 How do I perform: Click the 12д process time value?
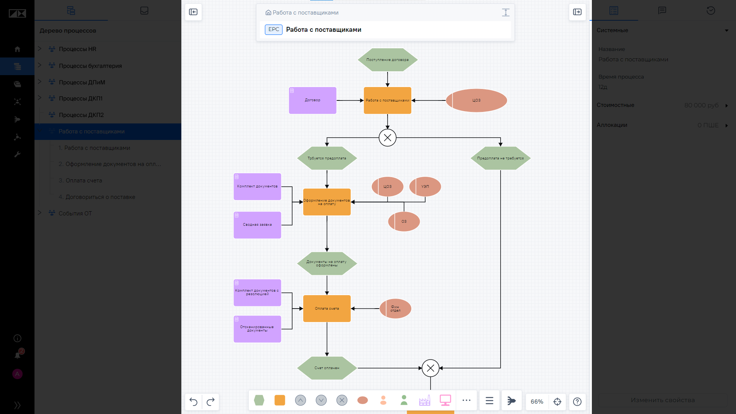click(x=603, y=87)
